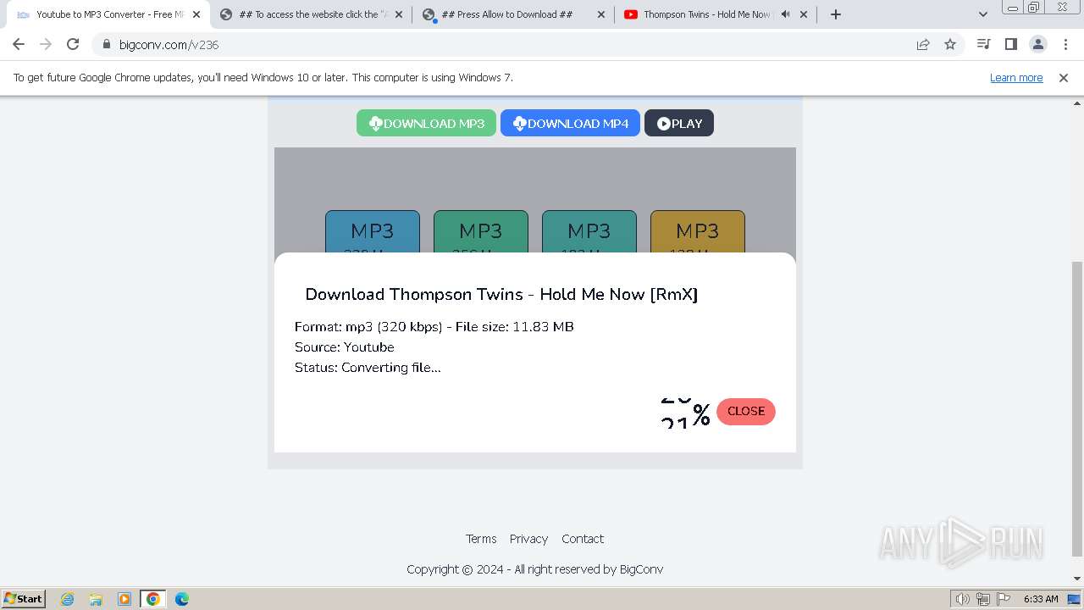1084x610 pixels.
Task: Open the Learn more link
Action: [1016, 77]
